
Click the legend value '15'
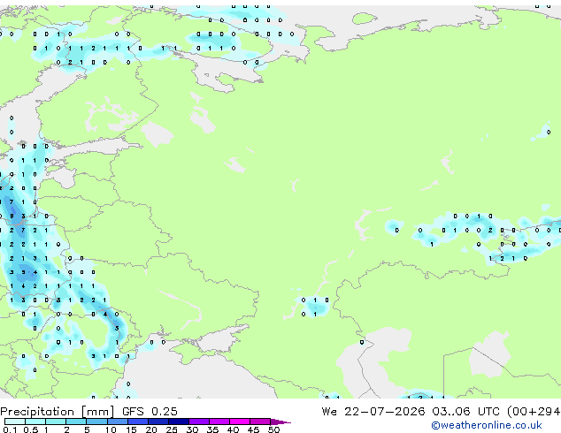(131, 429)
